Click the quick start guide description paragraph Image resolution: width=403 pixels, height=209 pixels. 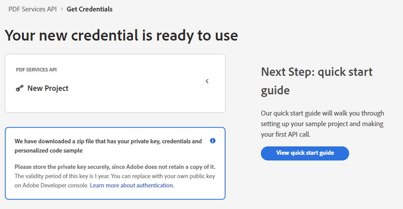[322, 124]
